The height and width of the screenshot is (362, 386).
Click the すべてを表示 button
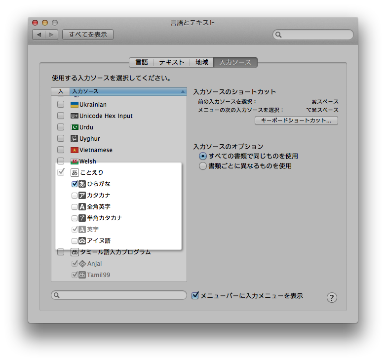[x=88, y=35]
